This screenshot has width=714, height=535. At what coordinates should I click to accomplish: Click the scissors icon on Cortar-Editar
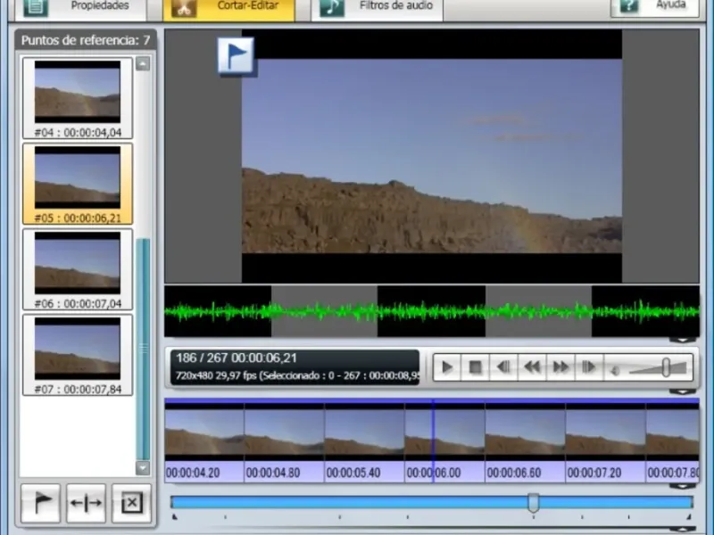click(184, 8)
